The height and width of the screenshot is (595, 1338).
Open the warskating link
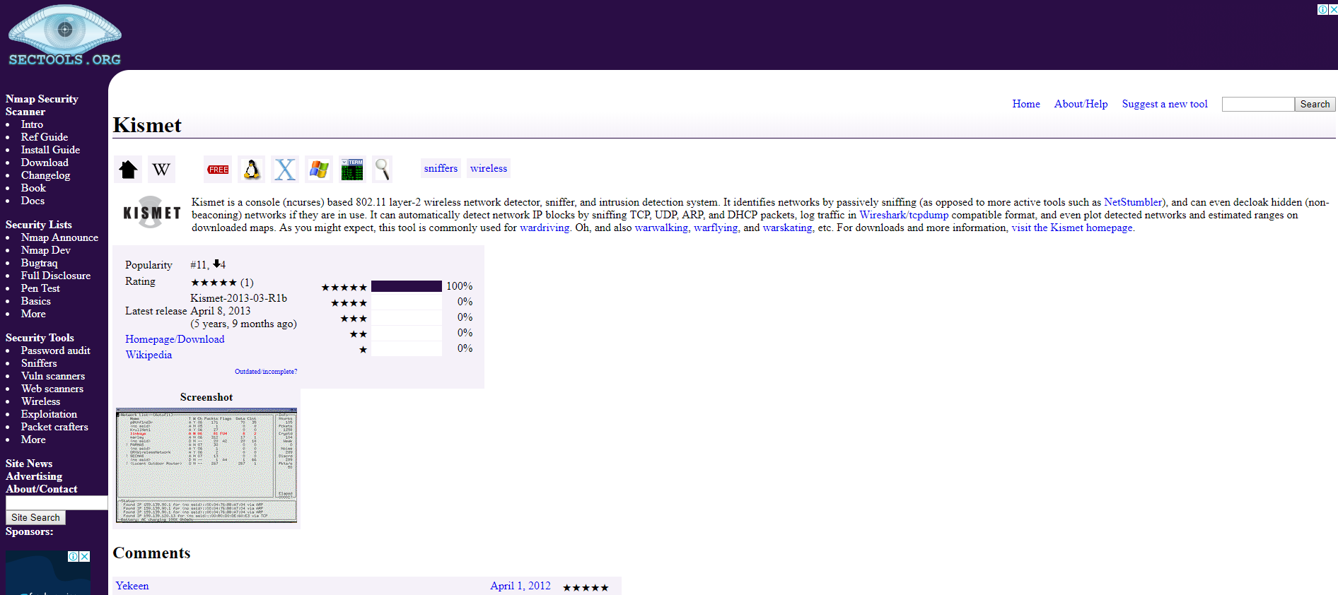pyautogui.click(x=787, y=228)
